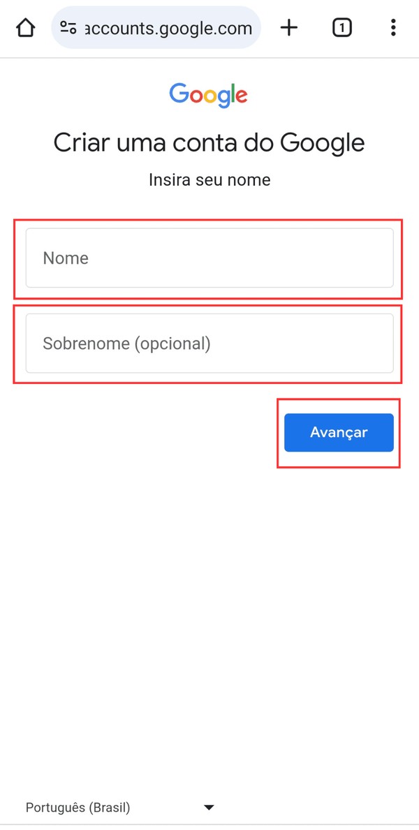Image resolution: width=419 pixels, height=830 pixels.
Task: Tap the rounded address bar pill
Action: (x=156, y=29)
